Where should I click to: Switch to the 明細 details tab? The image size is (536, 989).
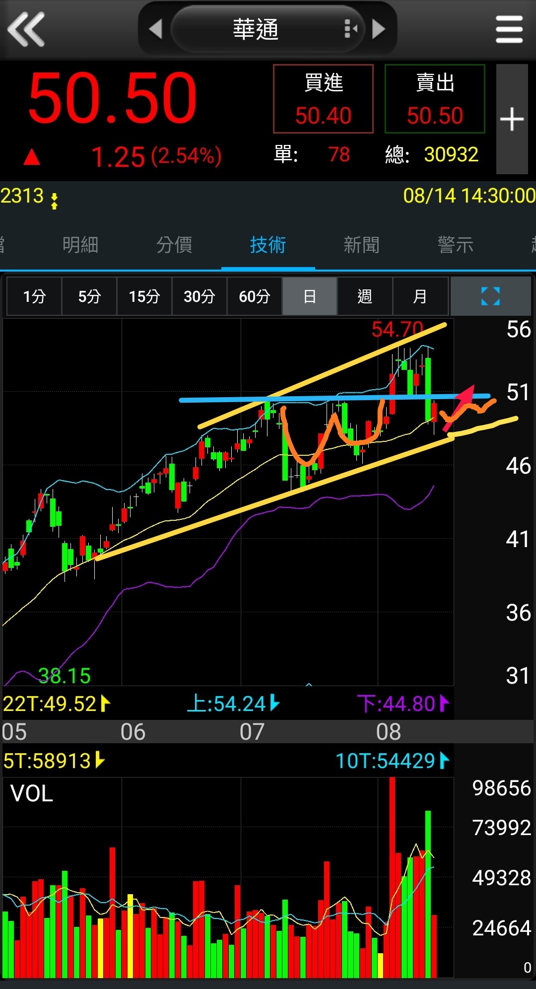(80, 245)
